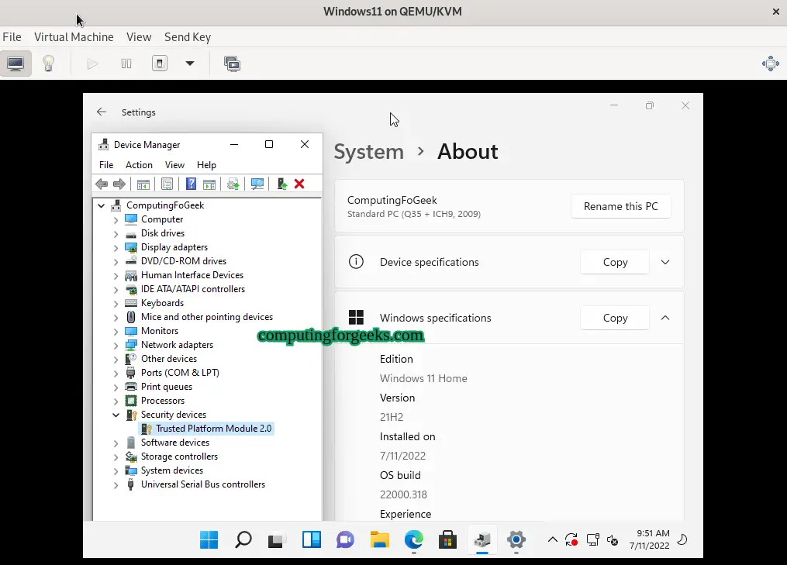
Task: Open Device Manager Help with the question mark icon
Action: pos(190,184)
